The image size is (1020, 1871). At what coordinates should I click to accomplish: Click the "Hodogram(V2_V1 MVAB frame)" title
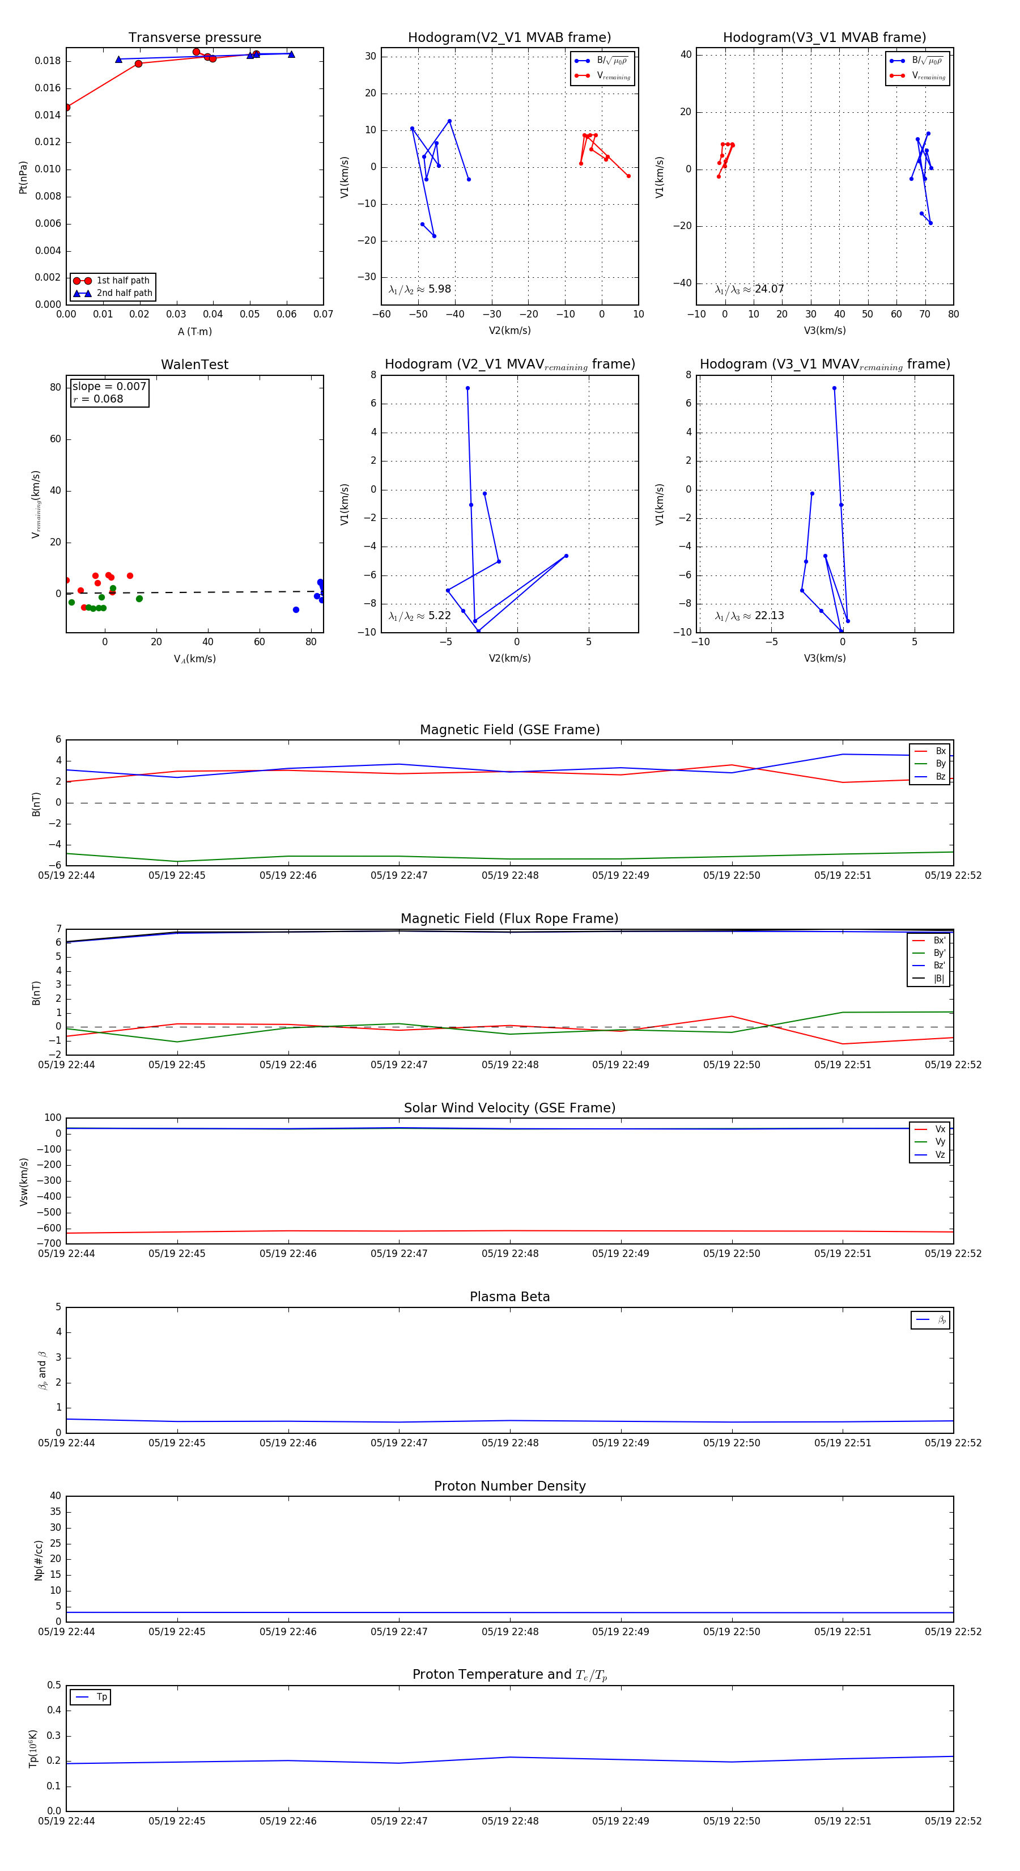[x=509, y=38]
